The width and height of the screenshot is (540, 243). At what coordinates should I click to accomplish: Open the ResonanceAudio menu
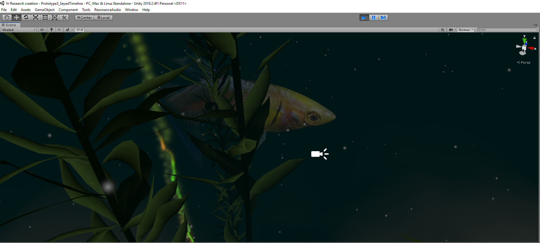tap(108, 10)
